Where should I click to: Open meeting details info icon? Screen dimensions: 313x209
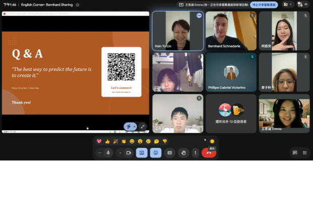(x=77, y=5)
